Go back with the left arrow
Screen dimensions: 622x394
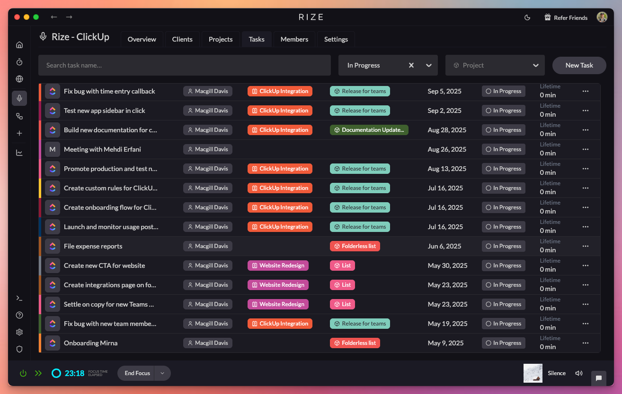click(54, 17)
